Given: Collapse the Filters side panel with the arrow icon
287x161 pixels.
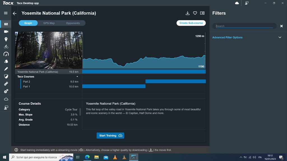Looking at the screenshot, I should point(202,13).
